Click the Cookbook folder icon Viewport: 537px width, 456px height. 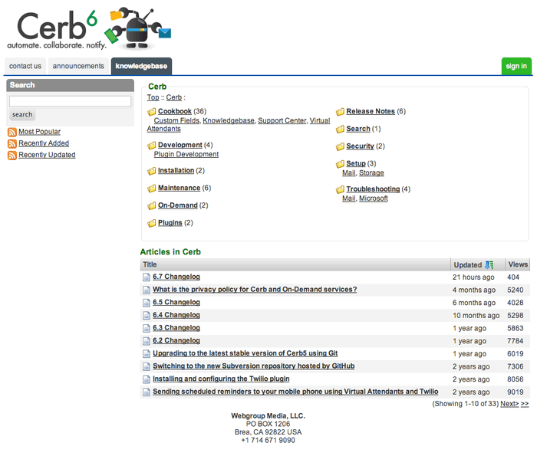[152, 112]
